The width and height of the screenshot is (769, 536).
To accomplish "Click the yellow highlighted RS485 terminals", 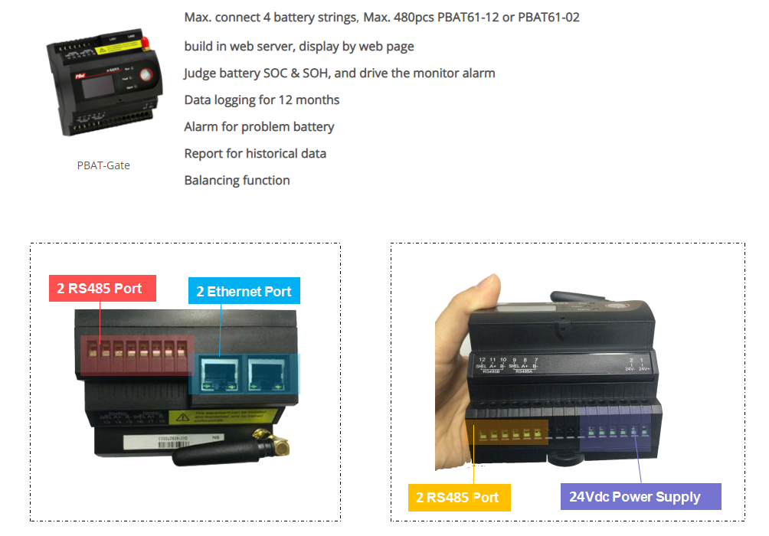I will [506, 433].
